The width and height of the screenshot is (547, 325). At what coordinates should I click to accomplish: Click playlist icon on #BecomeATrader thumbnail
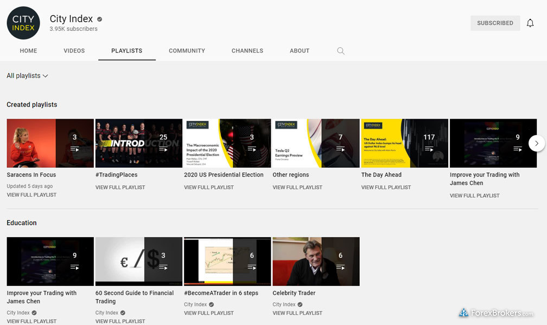click(x=252, y=268)
